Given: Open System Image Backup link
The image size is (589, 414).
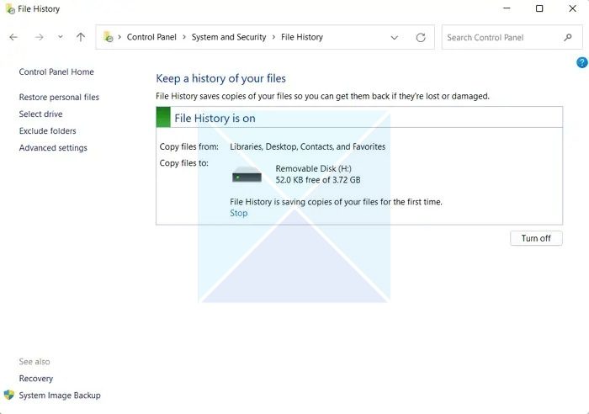Looking at the screenshot, I should (60, 395).
